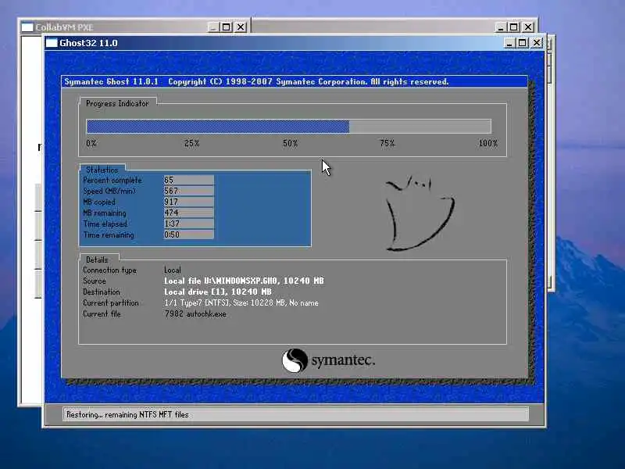Click the Destination Local drive [1] text
Viewport: 625px width, 469px height.
[x=218, y=292]
